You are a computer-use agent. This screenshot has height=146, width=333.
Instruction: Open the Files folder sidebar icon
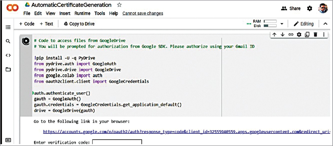[8, 69]
